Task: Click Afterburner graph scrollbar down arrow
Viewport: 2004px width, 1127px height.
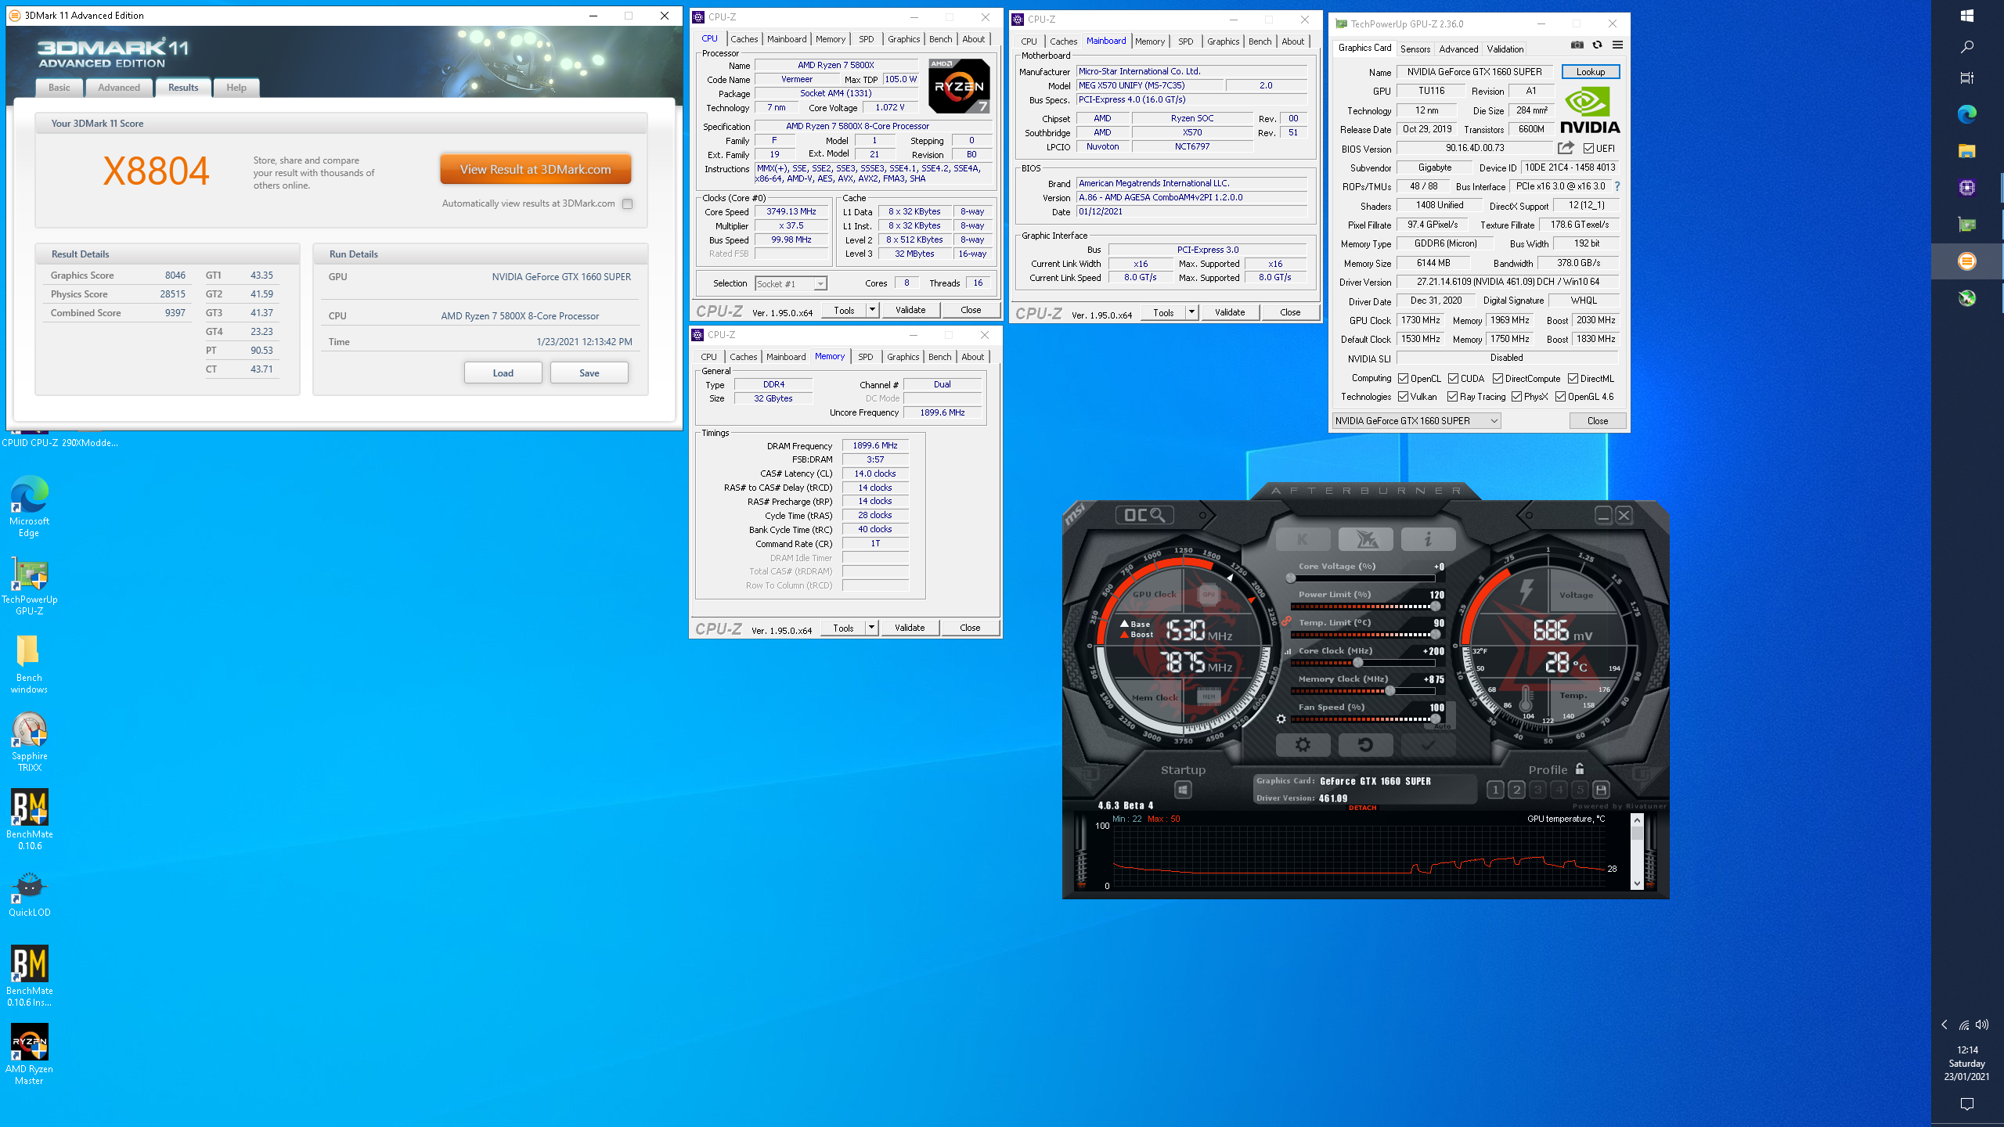Action: pyautogui.click(x=1637, y=884)
